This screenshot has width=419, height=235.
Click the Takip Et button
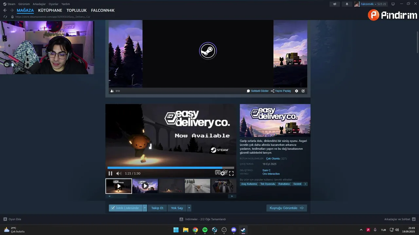tap(157, 208)
